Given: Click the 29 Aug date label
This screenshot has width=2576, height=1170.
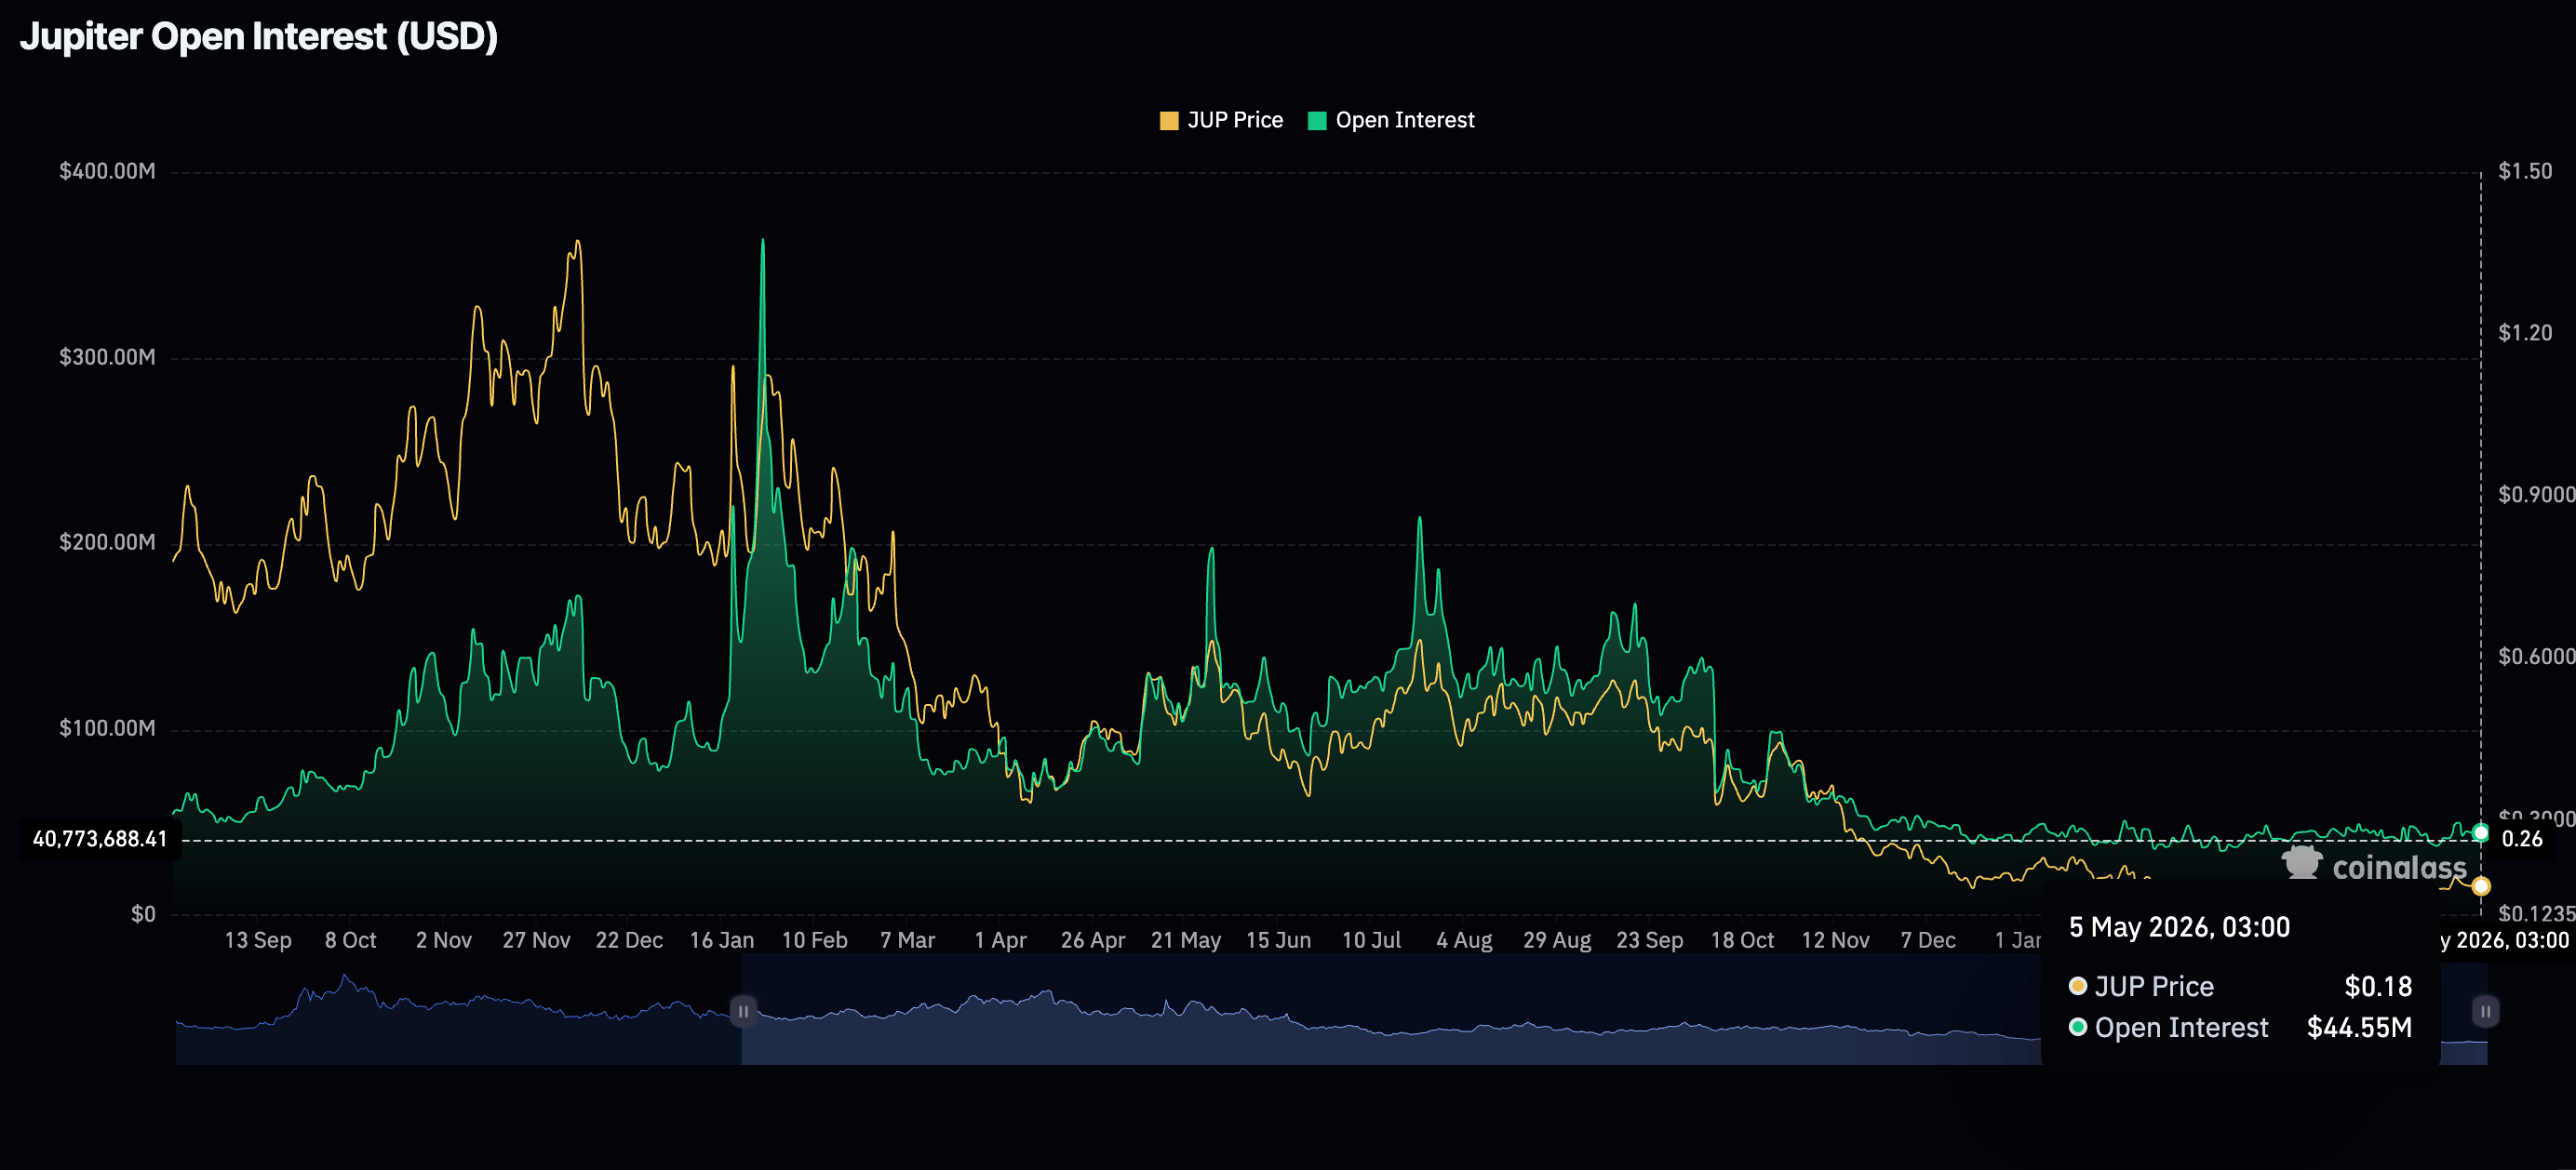Looking at the screenshot, I should tap(1557, 940).
